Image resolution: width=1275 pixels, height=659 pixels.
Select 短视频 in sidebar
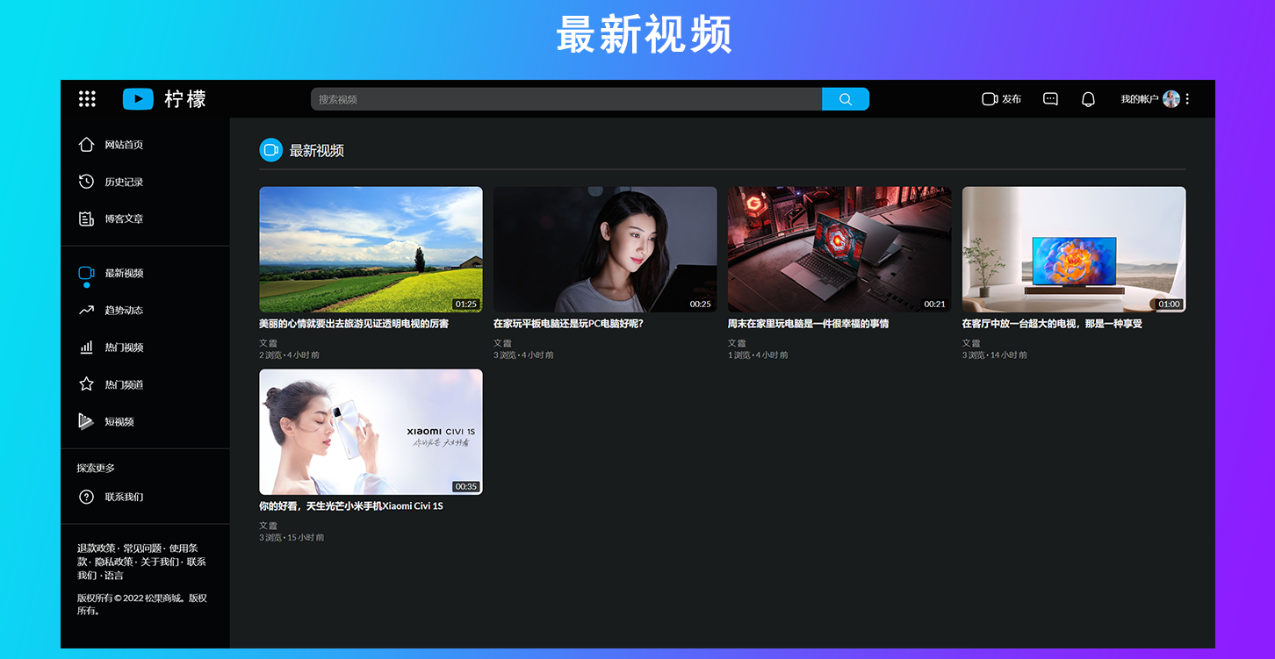119,422
